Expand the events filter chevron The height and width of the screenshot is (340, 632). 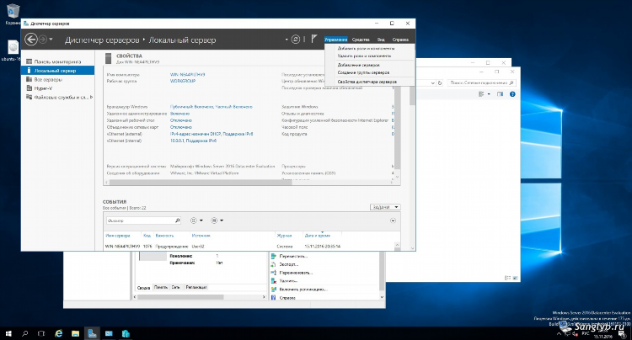393,220
